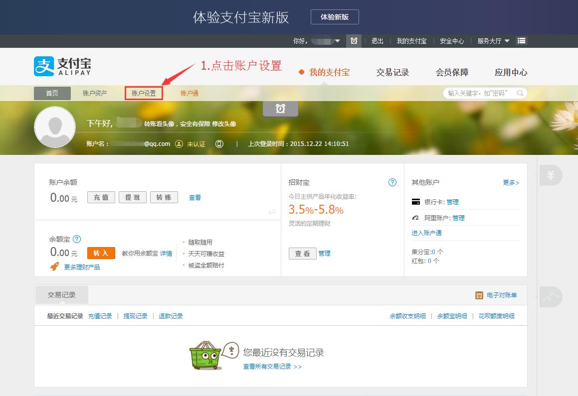Viewport: 578px width, 396px height.
Task: Open the 交易记录 main tab
Action: coord(392,72)
